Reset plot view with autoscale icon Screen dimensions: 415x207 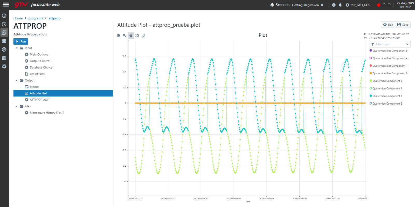point(137,35)
